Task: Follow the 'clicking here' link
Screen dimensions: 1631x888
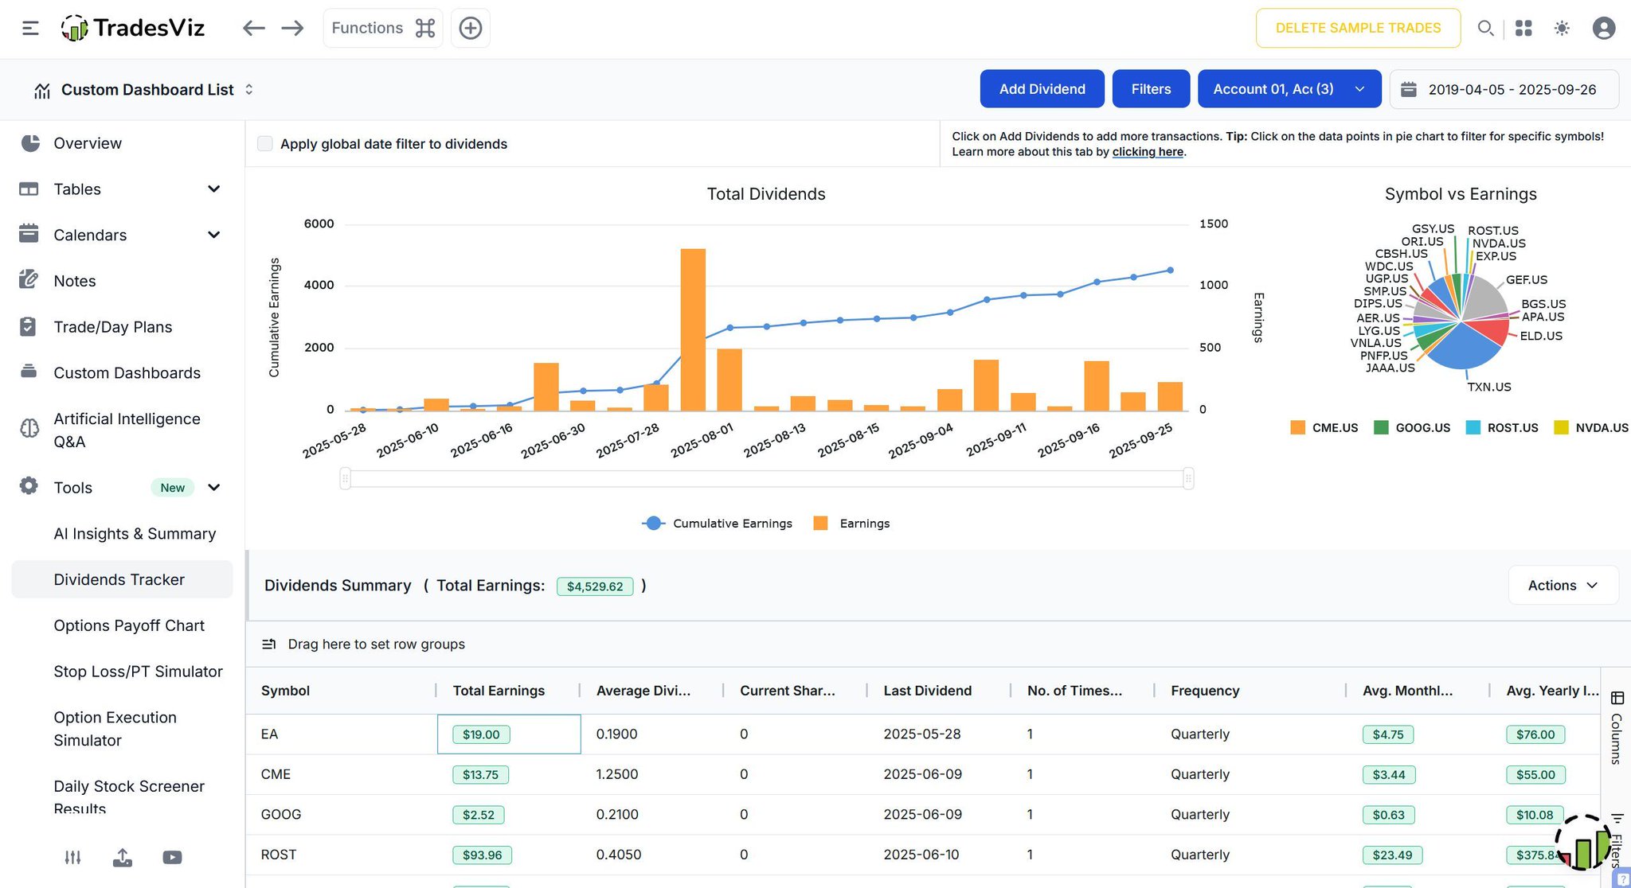Action: (1147, 152)
